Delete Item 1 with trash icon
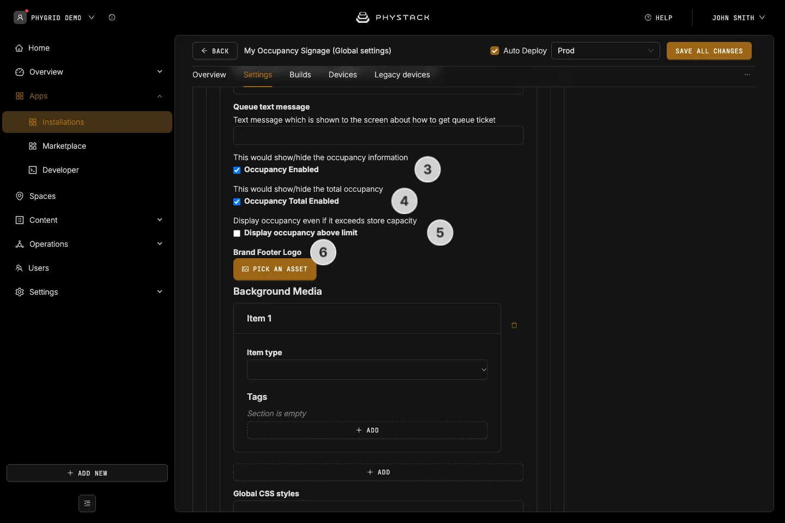The height and width of the screenshot is (523, 785). [x=514, y=325]
